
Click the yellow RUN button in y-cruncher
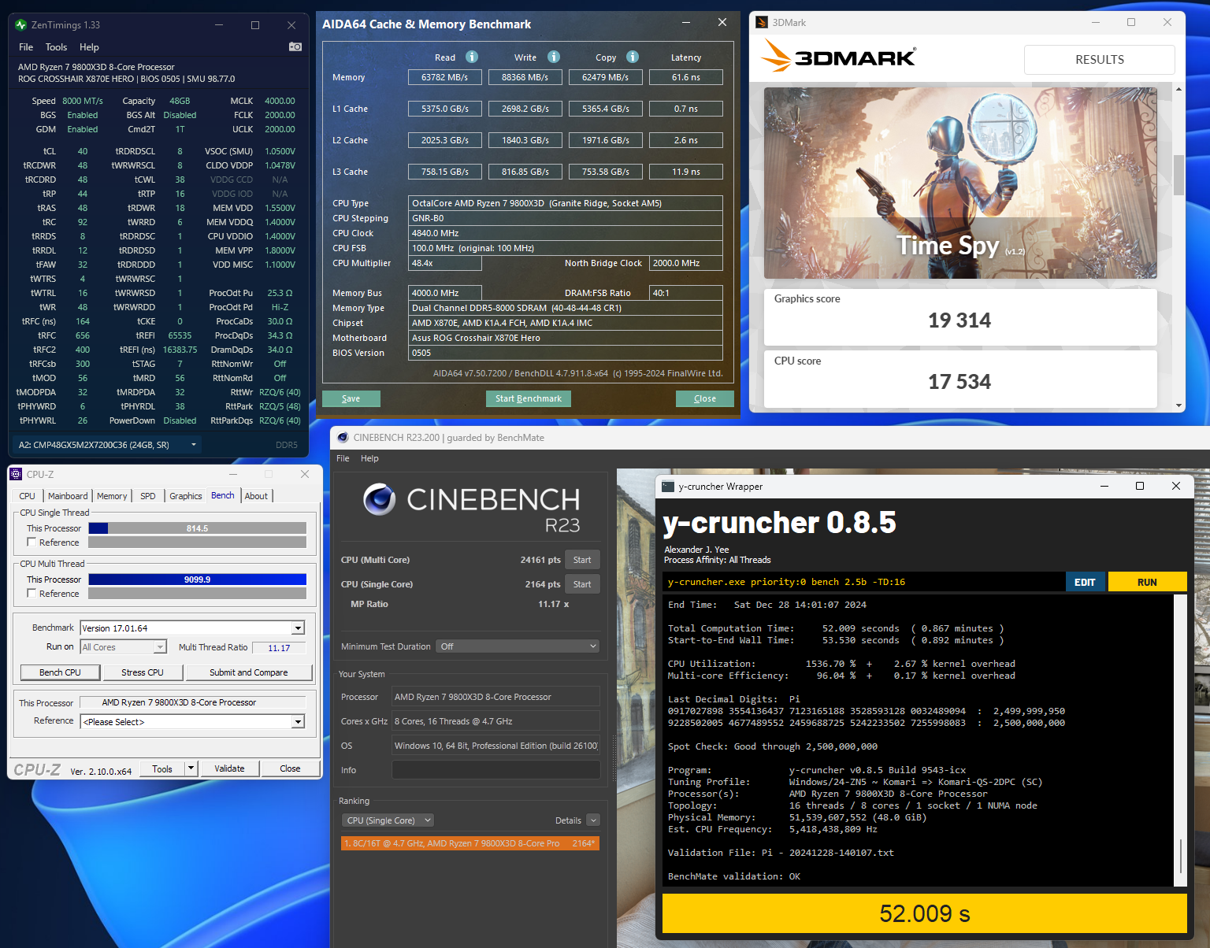[1147, 582]
